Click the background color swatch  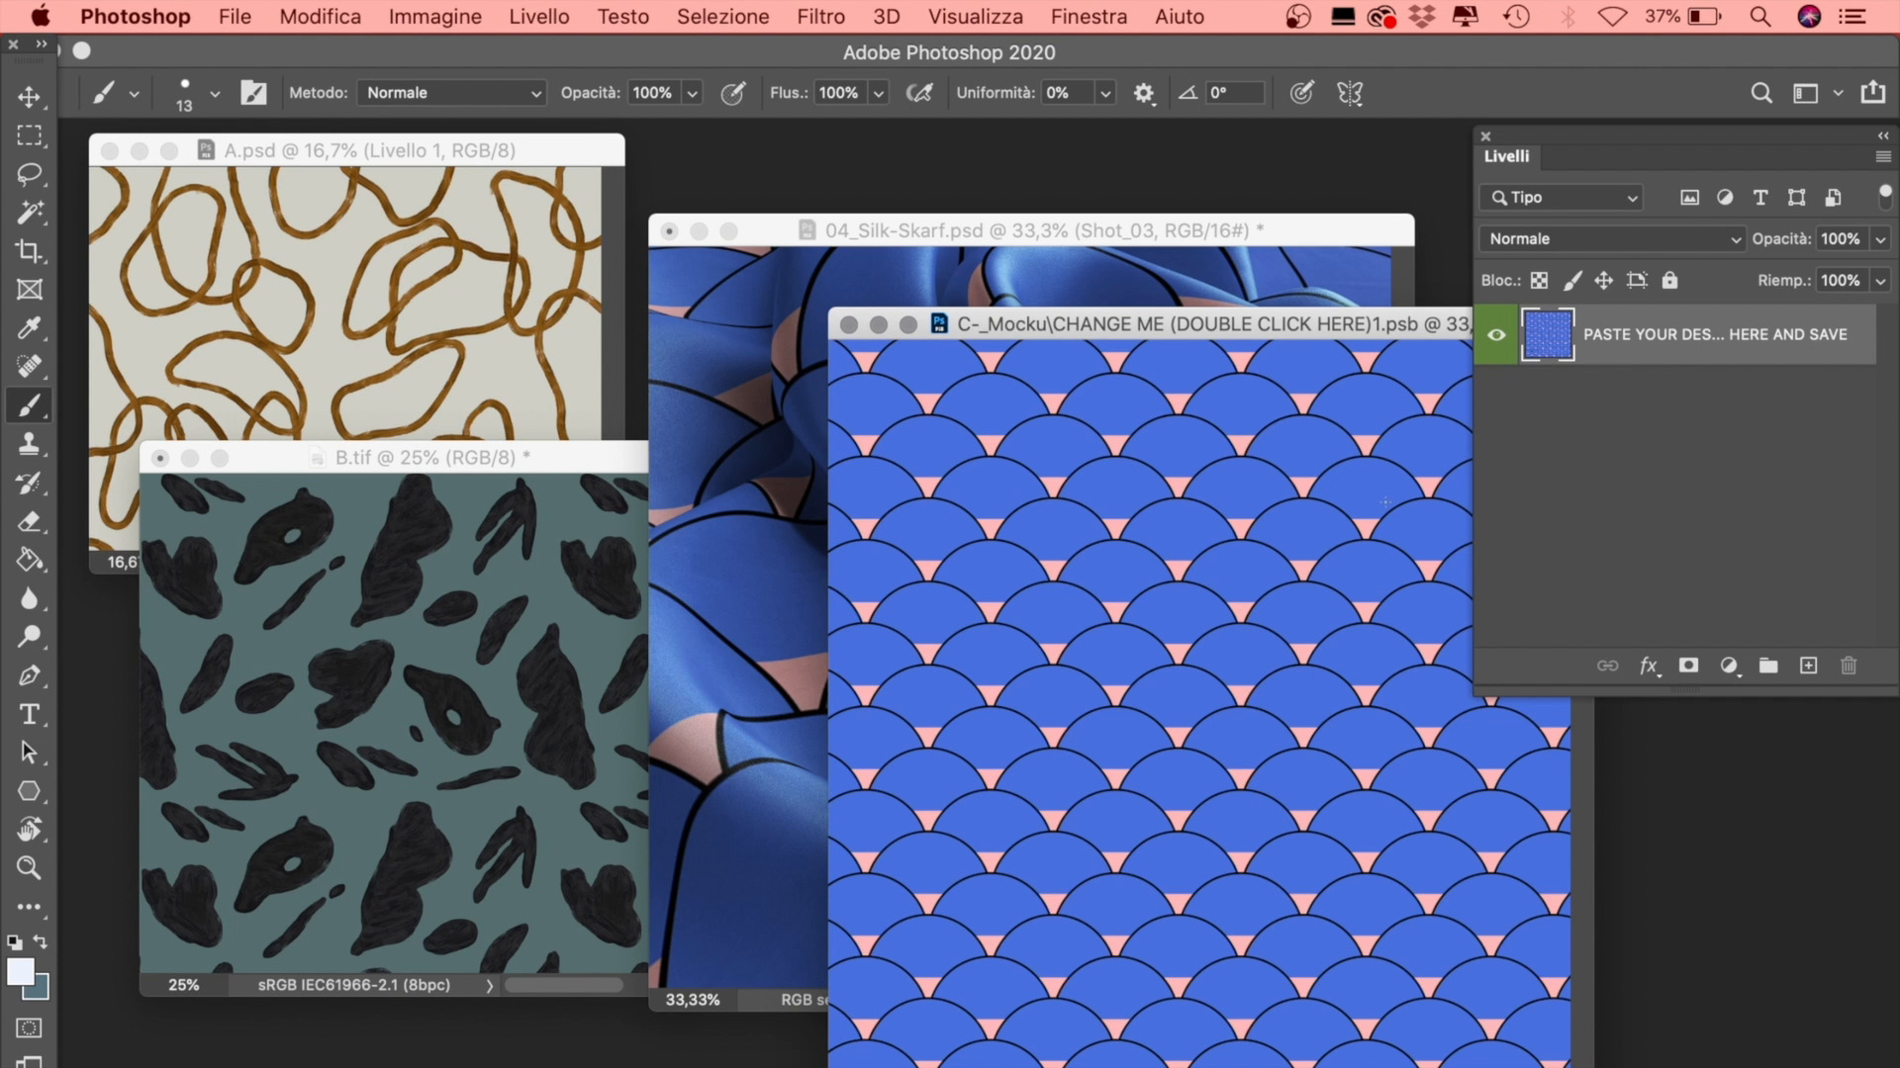coord(42,991)
